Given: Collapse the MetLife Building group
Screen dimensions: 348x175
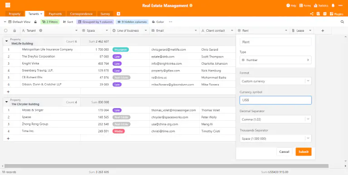Looking at the screenshot, I should click(x=6, y=41).
